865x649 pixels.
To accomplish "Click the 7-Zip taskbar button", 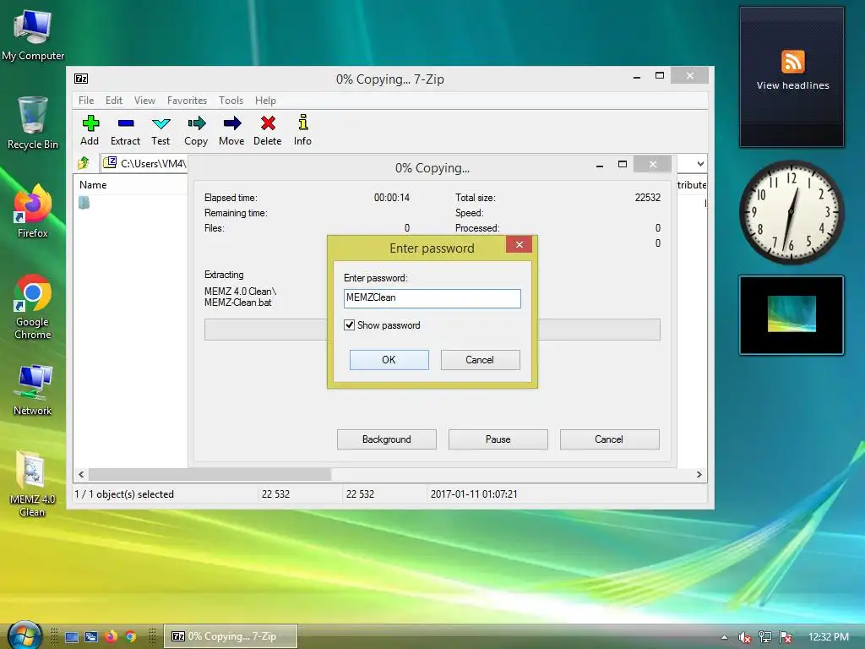I will click(231, 636).
